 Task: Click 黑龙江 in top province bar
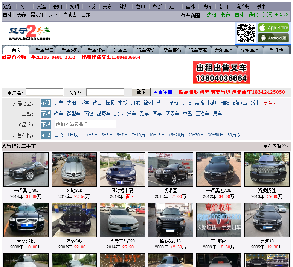pos(37,15)
